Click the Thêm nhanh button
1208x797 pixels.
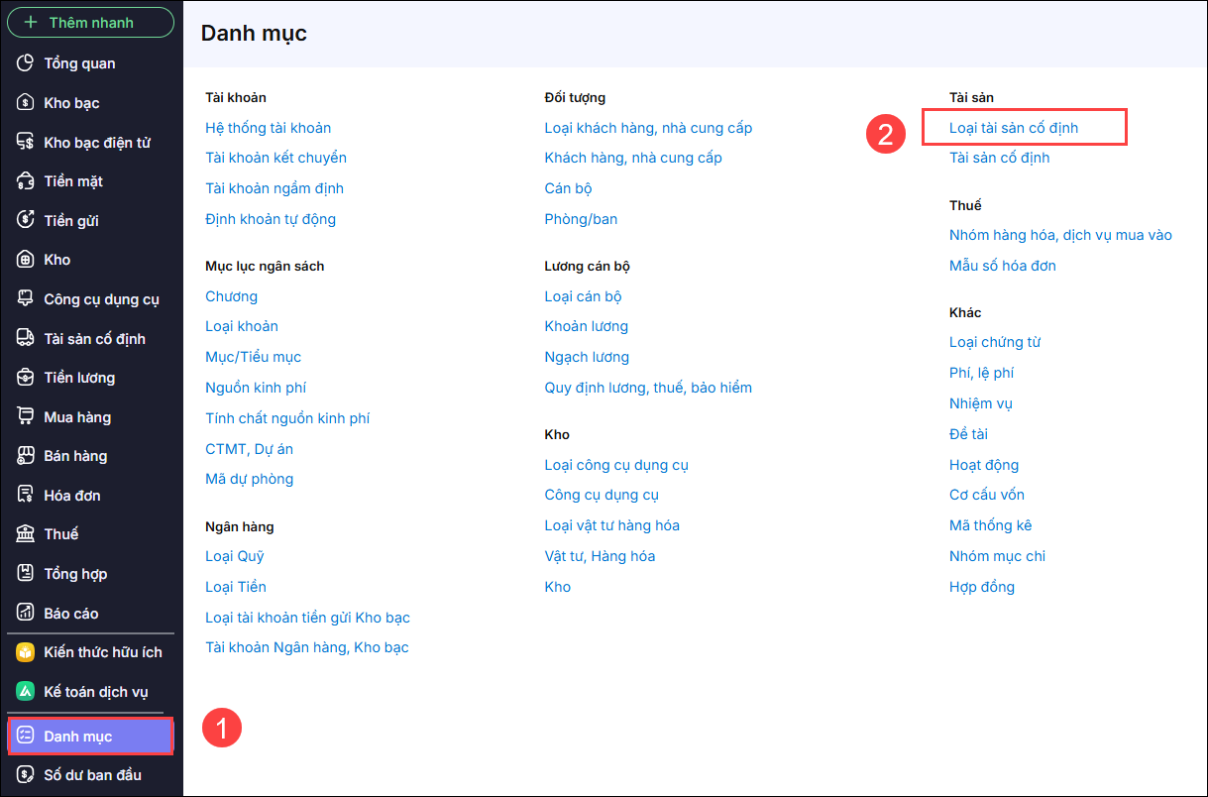click(x=91, y=22)
